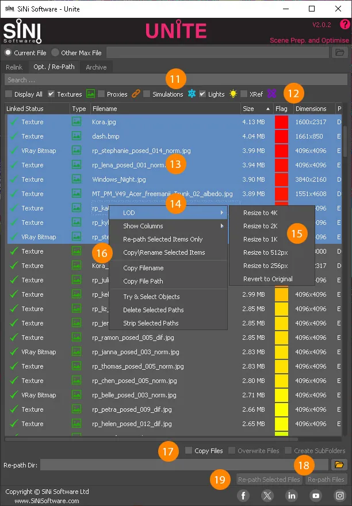Click the Re-path Selected Files button
This screenshot has width=352, height=506.
(x=269, y=480)
